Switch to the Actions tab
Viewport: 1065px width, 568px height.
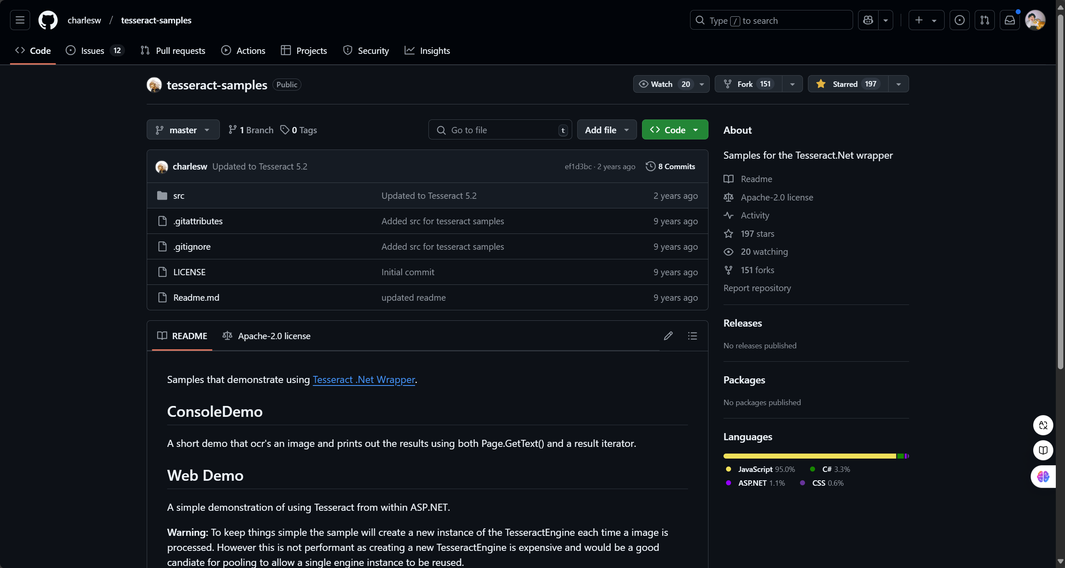point(243,51)
